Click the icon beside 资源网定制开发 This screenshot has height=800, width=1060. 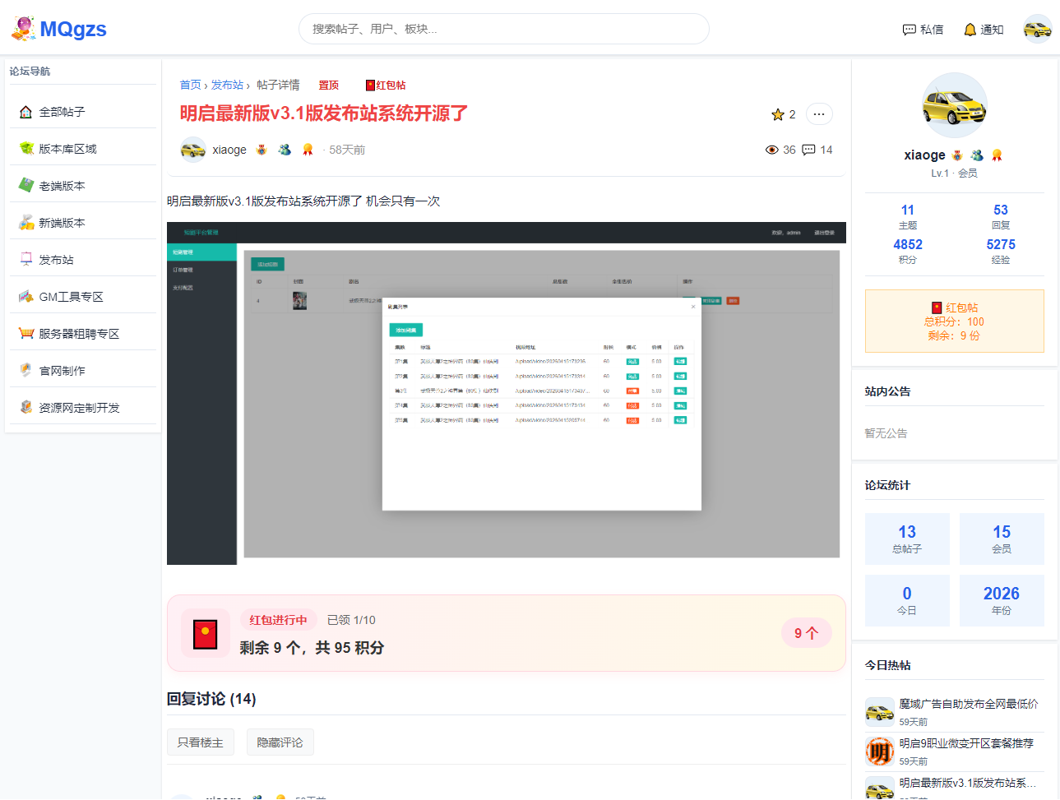tap(26, 408)
